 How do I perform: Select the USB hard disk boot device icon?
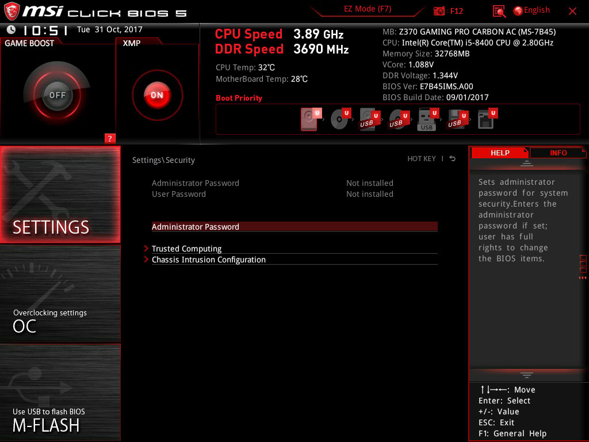coord(369,119)
